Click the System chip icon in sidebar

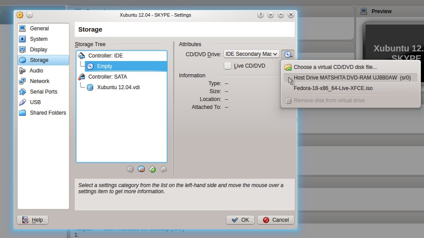[x=22, y=39]
